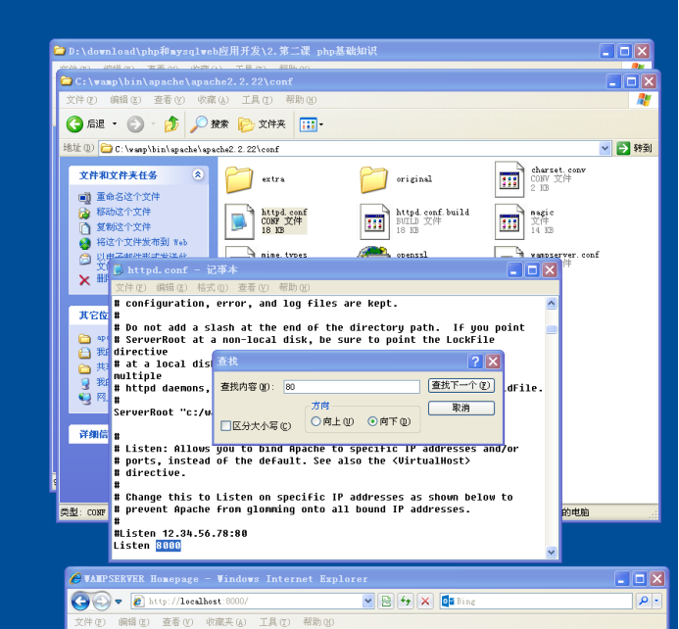Click the red delete X task icon
The image size is (679, 629).
pyautogui.click(x=85, y=280)
